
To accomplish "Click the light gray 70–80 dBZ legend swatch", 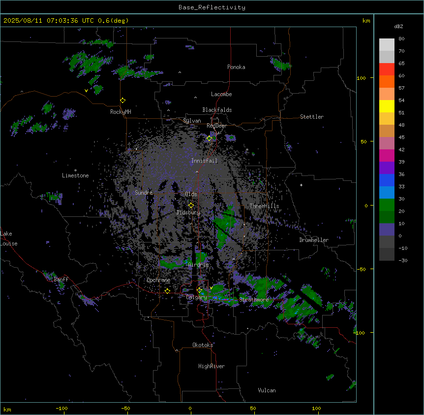I will pyautogui.click(x=387, y=45).
